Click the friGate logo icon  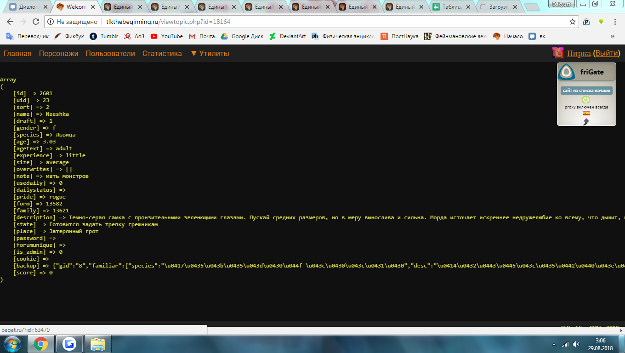(x=567, y=72)
